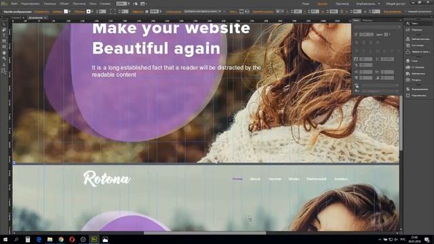Open the Окно menu

(93, 4)
